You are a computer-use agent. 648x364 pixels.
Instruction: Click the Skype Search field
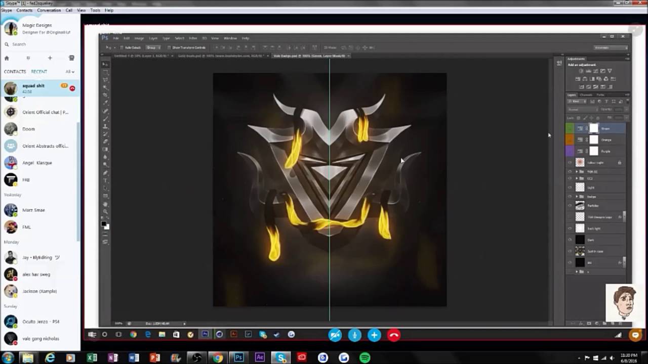pyautogui.click(x=40, y=44)
